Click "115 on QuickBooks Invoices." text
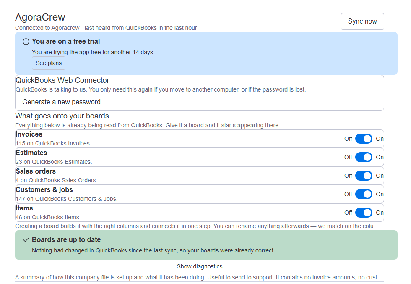 coord(53,143)
